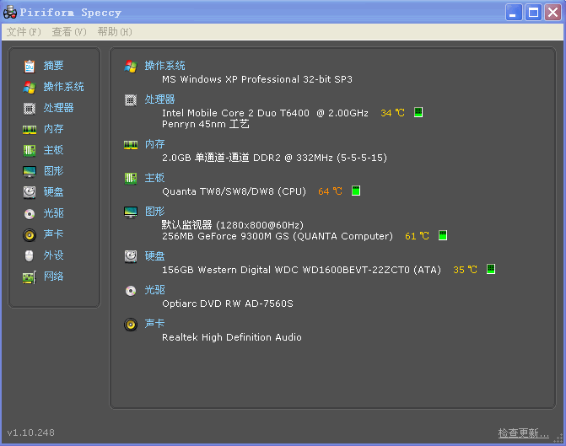Click Optiarc DVD RW AD-7560S text

click(228, 304)
